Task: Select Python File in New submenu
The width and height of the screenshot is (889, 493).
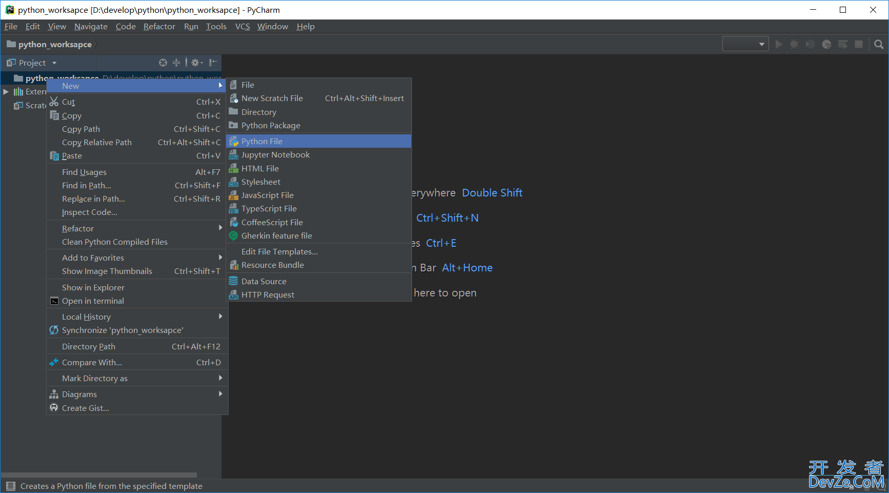Action: 318,141
